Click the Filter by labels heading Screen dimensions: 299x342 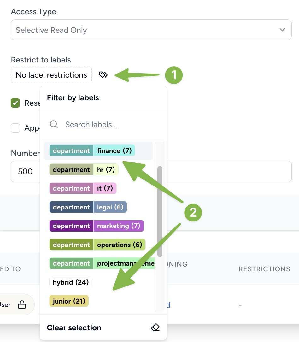pyautogui.click(x=73, y=98)
